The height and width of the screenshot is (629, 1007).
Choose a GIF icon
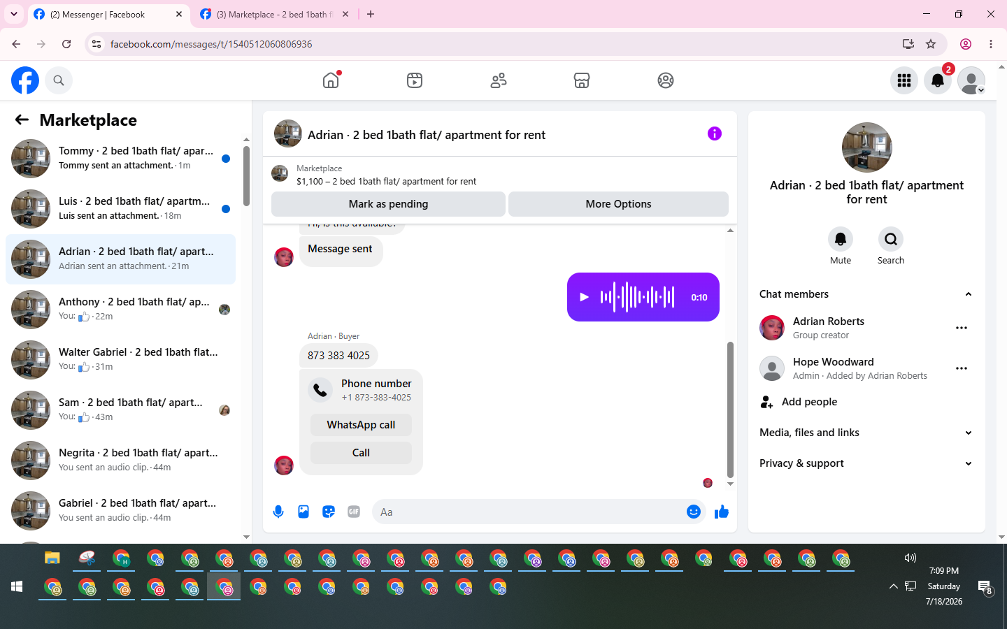coord(354,512)
